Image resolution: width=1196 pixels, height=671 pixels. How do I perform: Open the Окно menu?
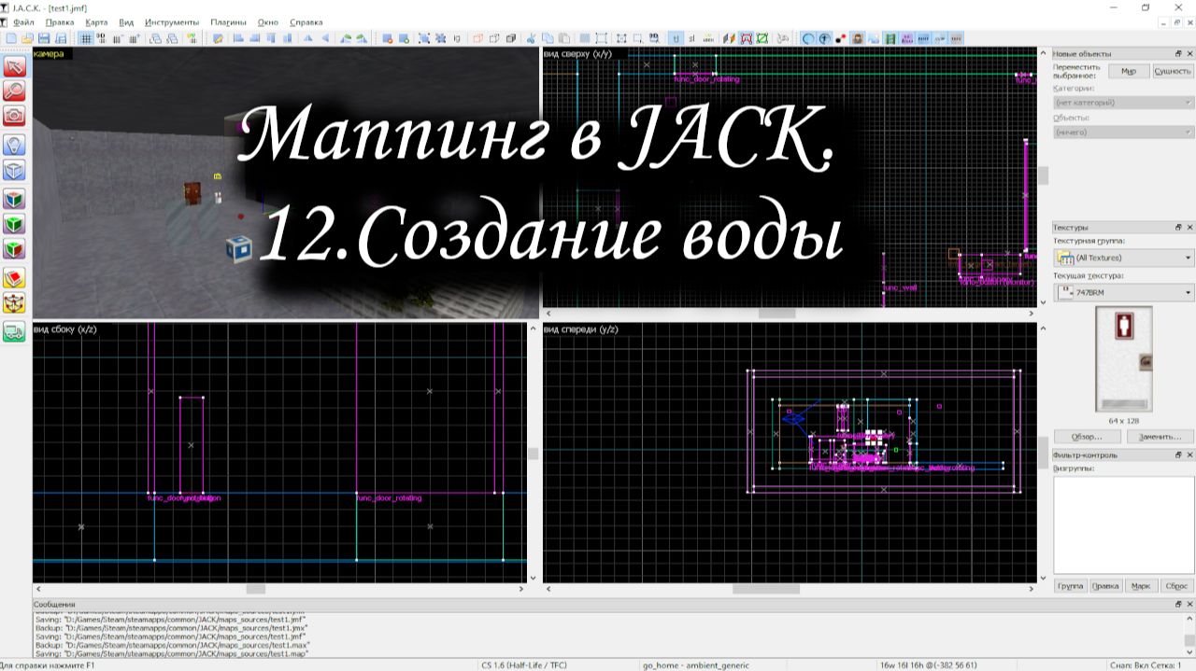268,21
